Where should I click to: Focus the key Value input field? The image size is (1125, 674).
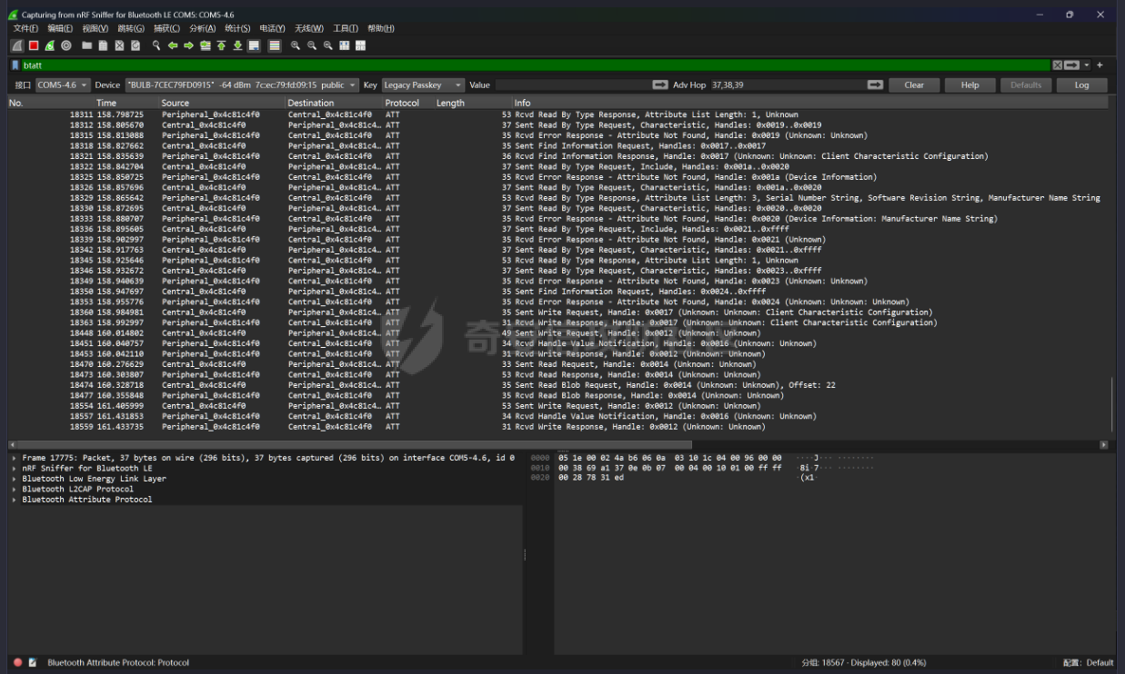click(x=572, y=84)
